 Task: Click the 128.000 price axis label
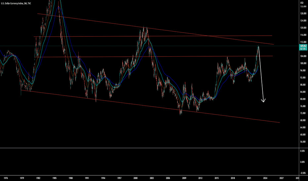tap(303, 13)
